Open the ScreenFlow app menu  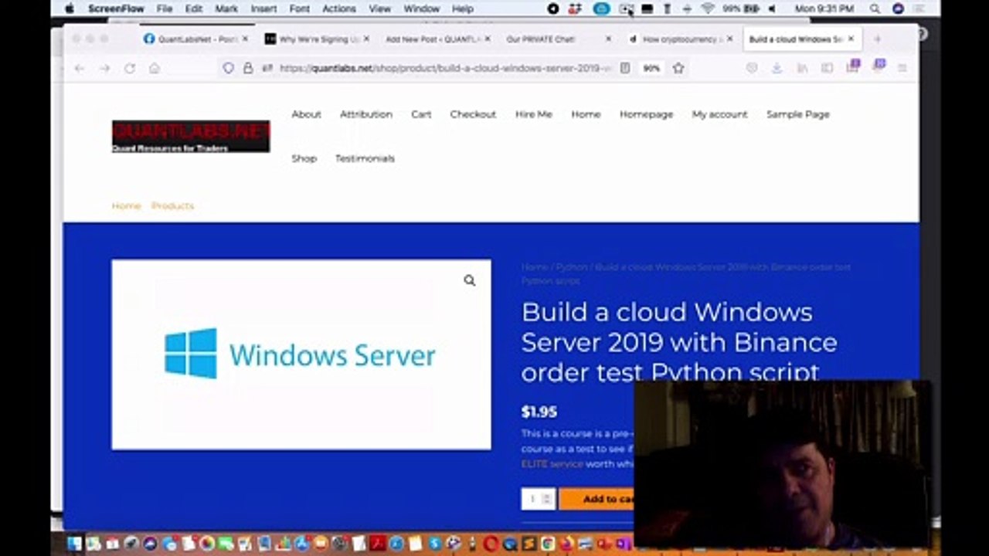(117, 8)
